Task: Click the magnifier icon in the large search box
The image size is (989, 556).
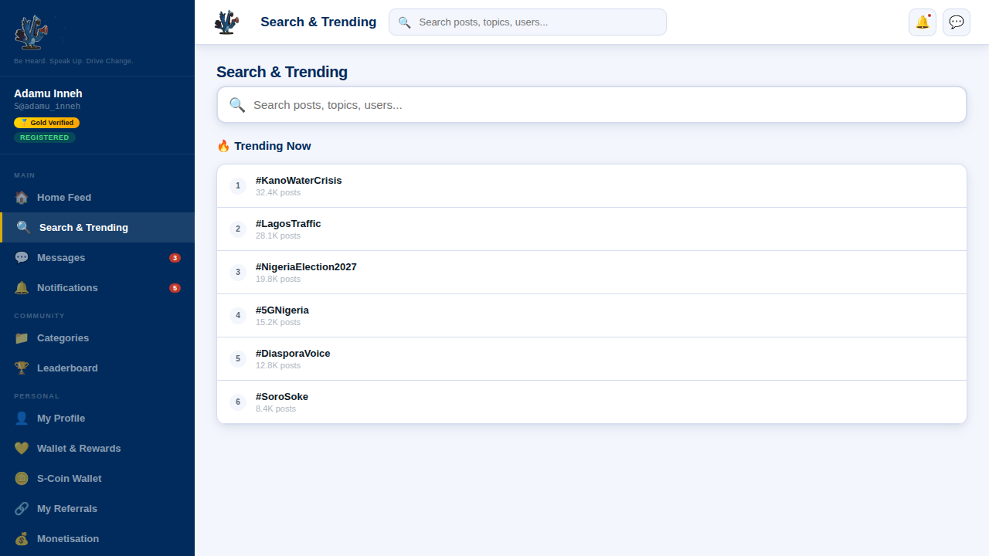Action: 237,105
